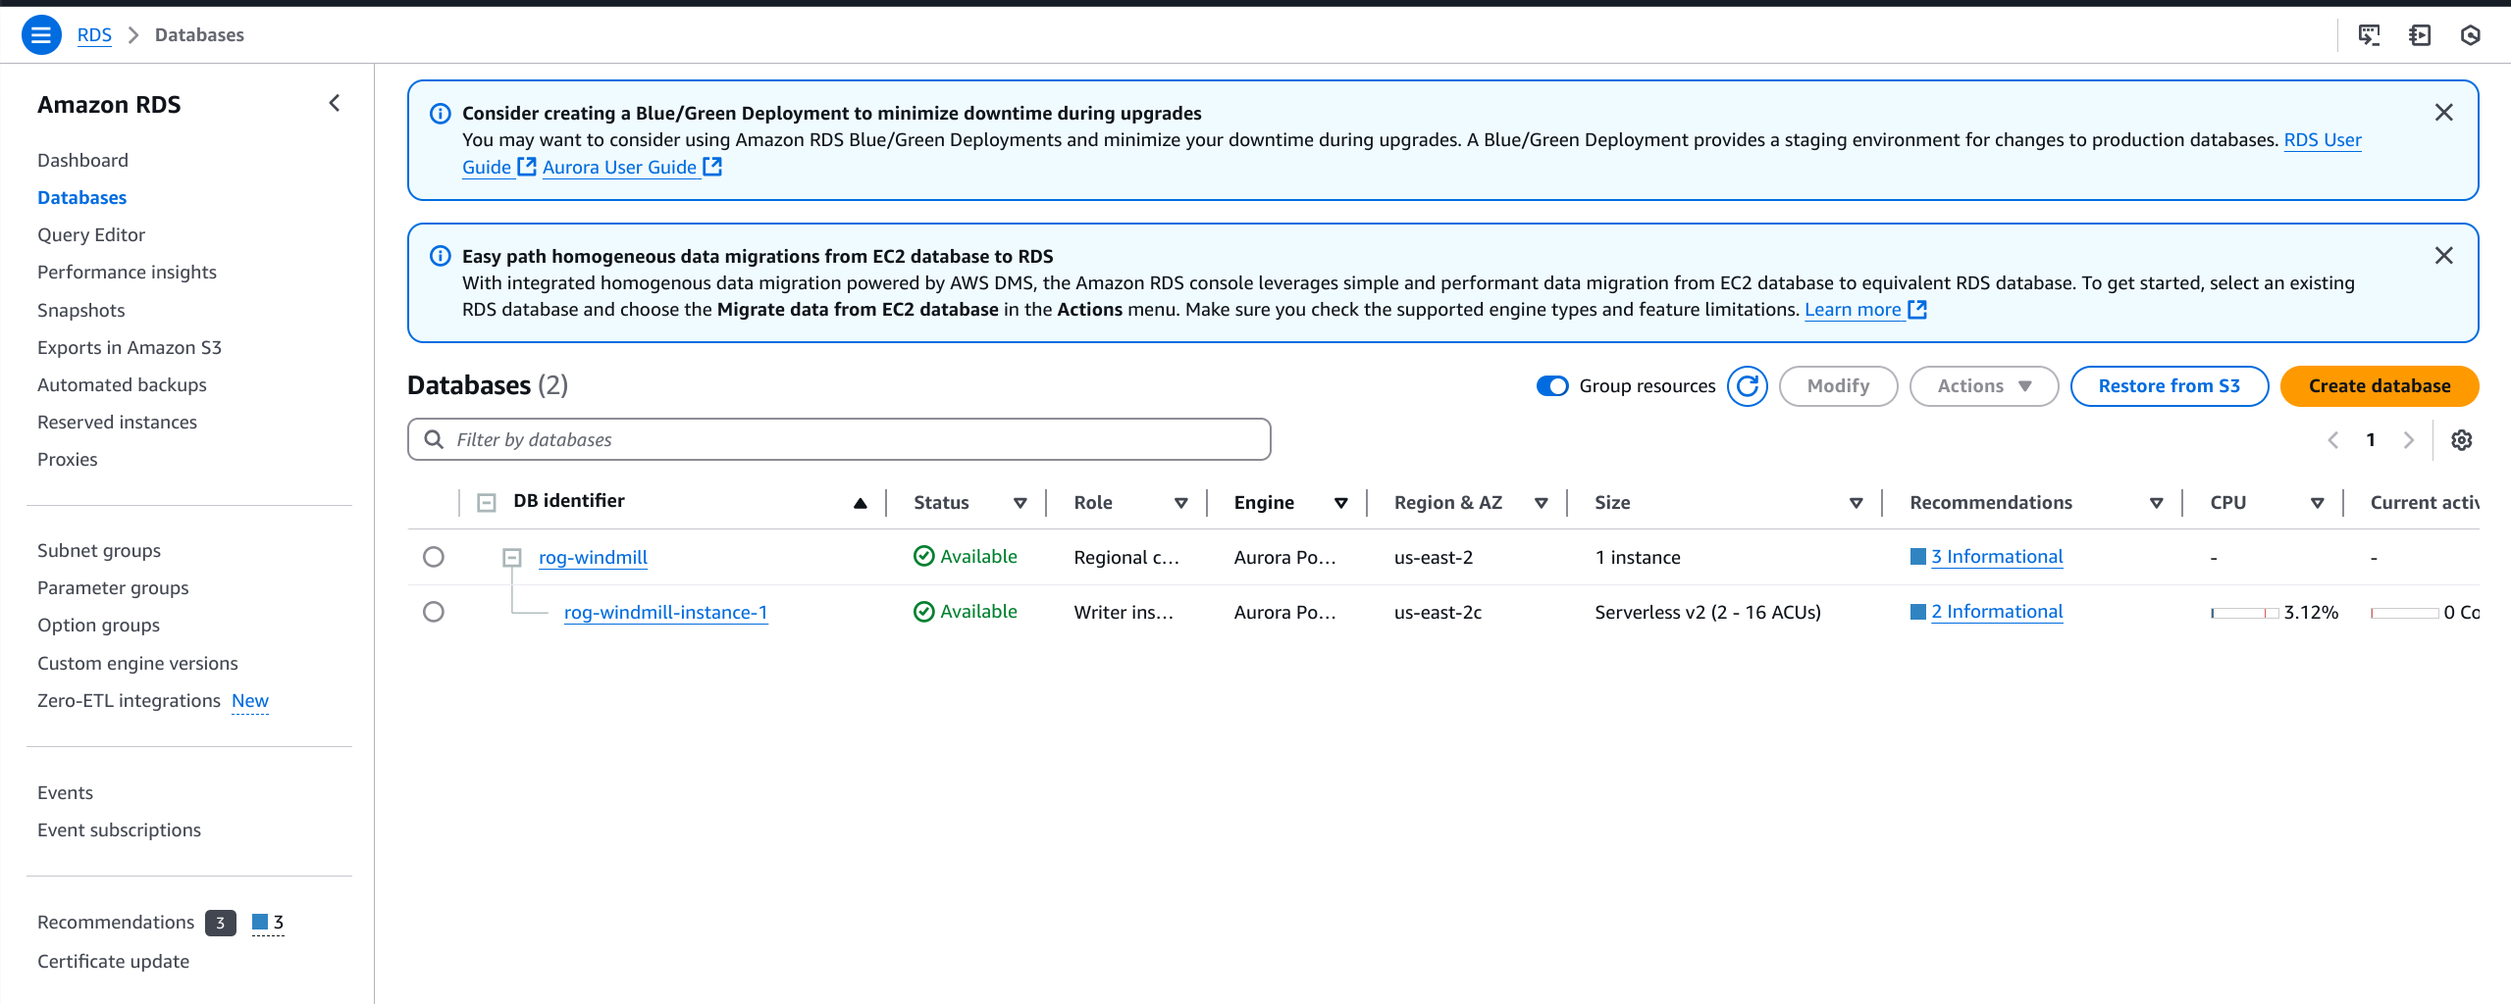Select the rog-windmill cluster radio button

434,557
